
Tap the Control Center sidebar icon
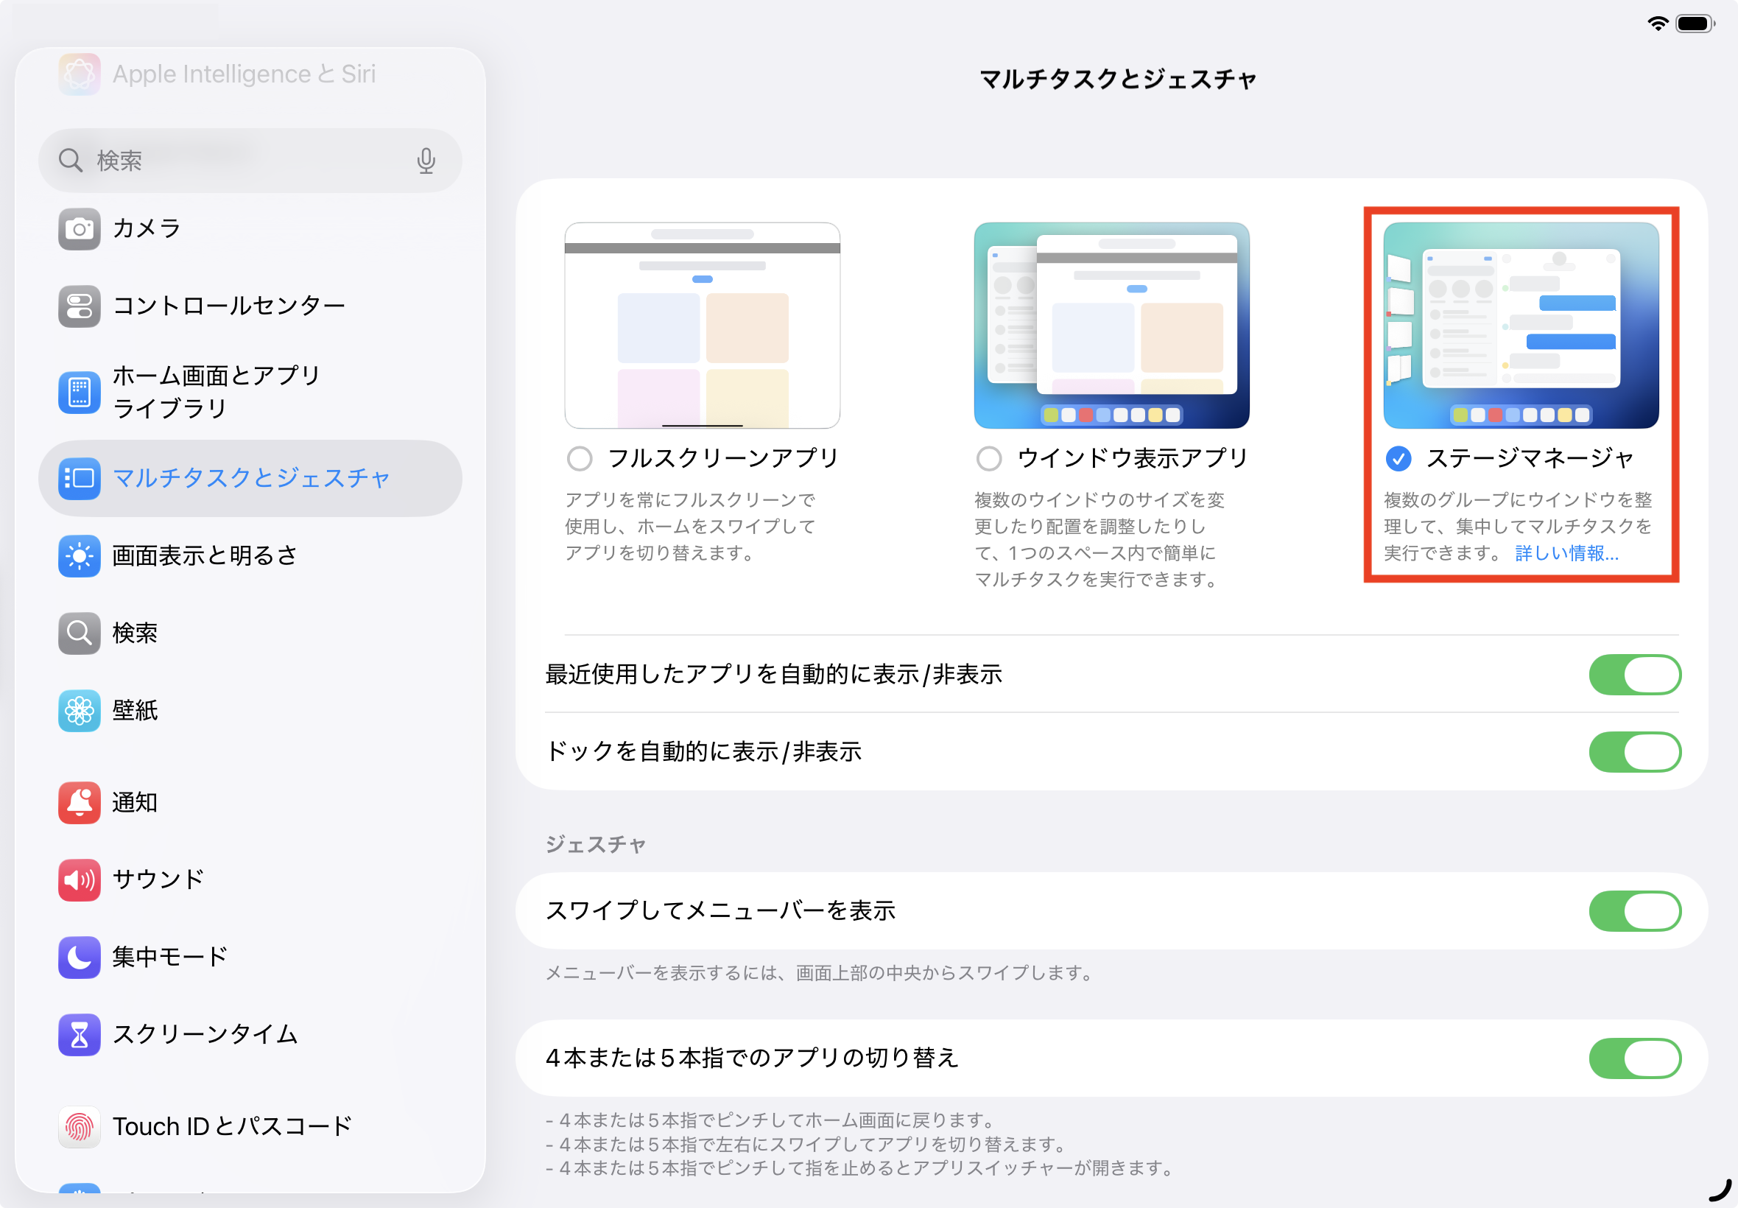point(79,306)
